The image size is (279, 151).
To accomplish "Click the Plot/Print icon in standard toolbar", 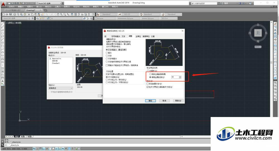I will coord(15,14).
